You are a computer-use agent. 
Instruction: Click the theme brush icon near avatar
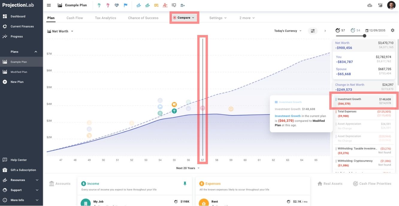tap(380, 5)
